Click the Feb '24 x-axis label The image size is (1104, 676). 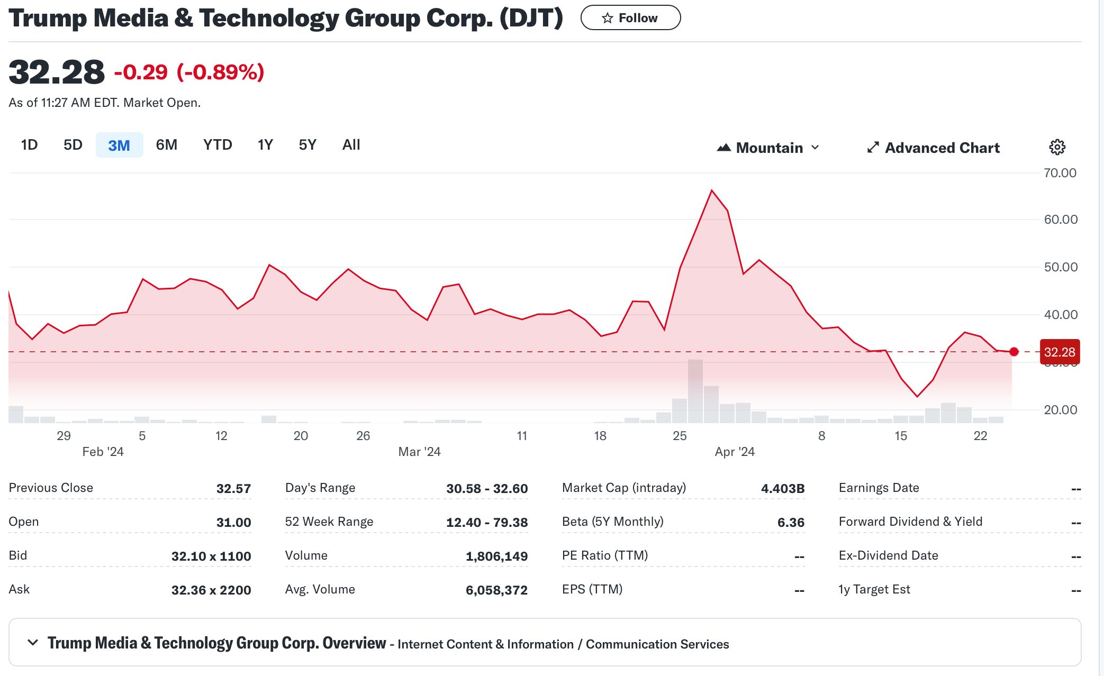(x=103, y=452)
